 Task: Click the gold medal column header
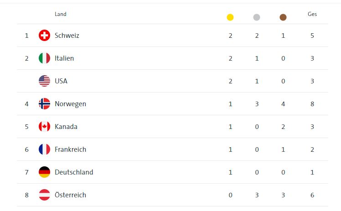point(230,17)
